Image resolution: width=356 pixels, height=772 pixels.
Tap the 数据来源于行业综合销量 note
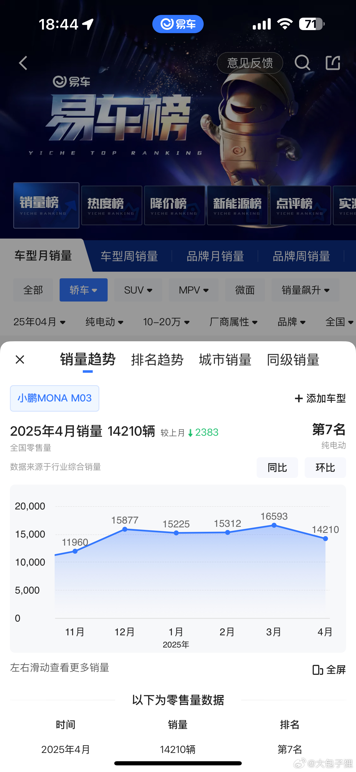(55, 467)
